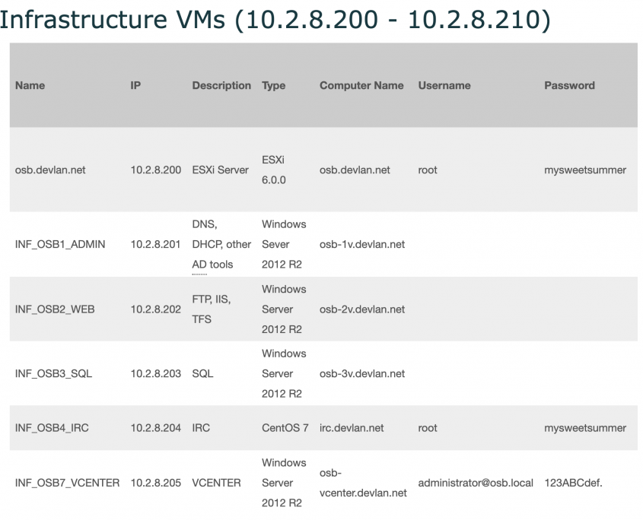
Task: Select the INF_OSB1_ADMIN name cell
Action: [60, 244]
